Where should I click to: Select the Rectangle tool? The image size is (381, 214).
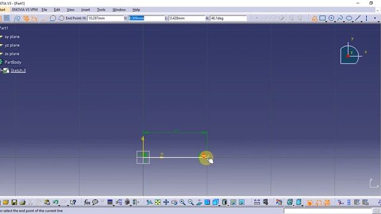(322, 18)
